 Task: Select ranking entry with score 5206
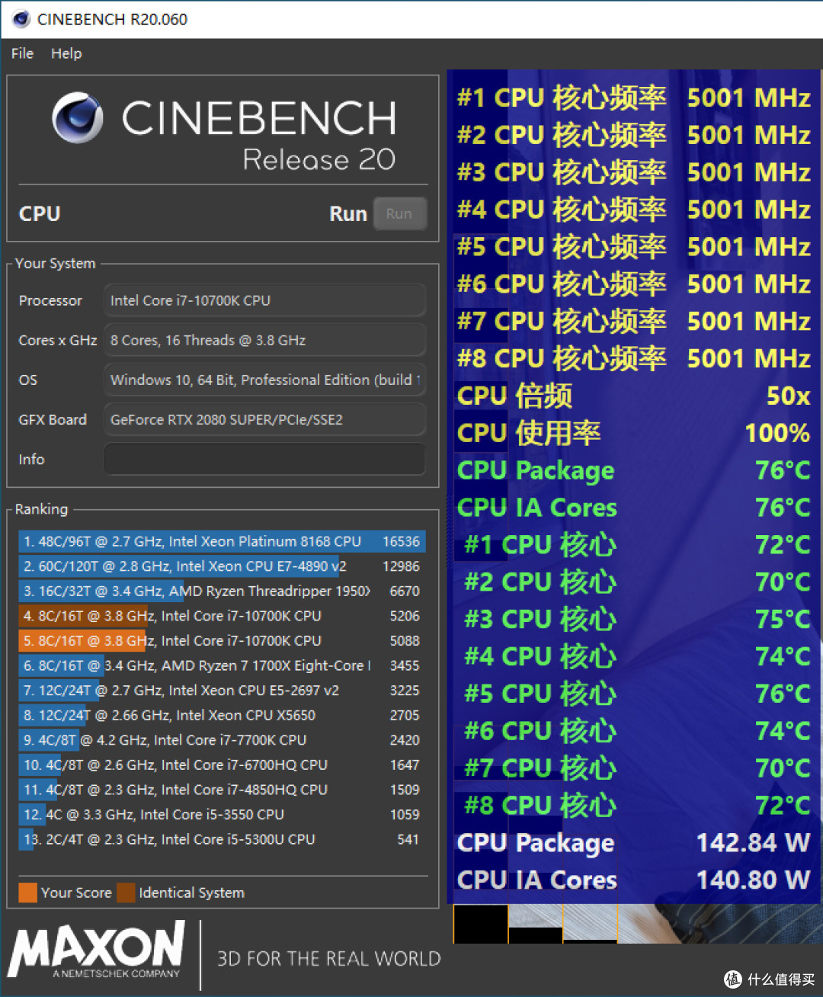click(222, 616)
